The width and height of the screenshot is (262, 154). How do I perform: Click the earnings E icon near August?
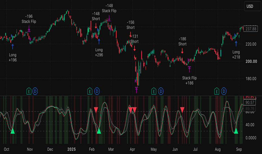[x=217, y=91]
